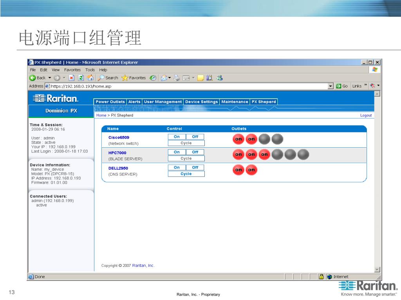
Task: Open the View menu
Action: tap(56, 70)
